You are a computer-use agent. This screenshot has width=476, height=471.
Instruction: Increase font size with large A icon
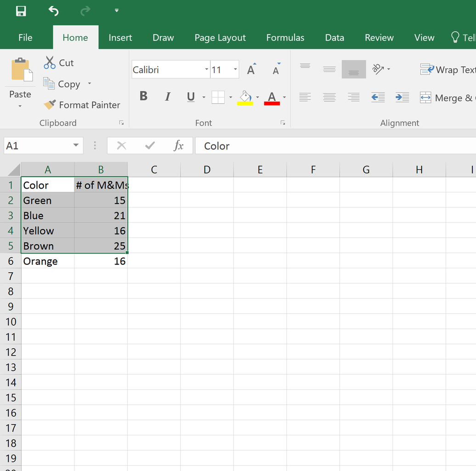click(x=251, y=69)
